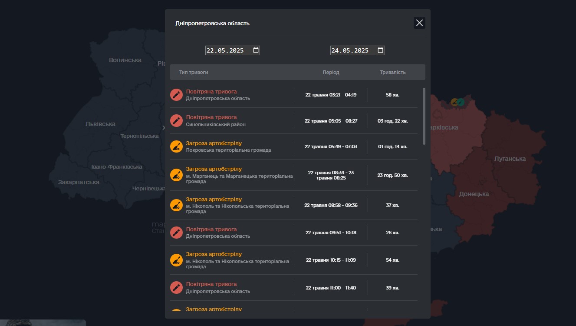Select Львівська region on the map
576x326 pixels.
[x=100, y=124]
